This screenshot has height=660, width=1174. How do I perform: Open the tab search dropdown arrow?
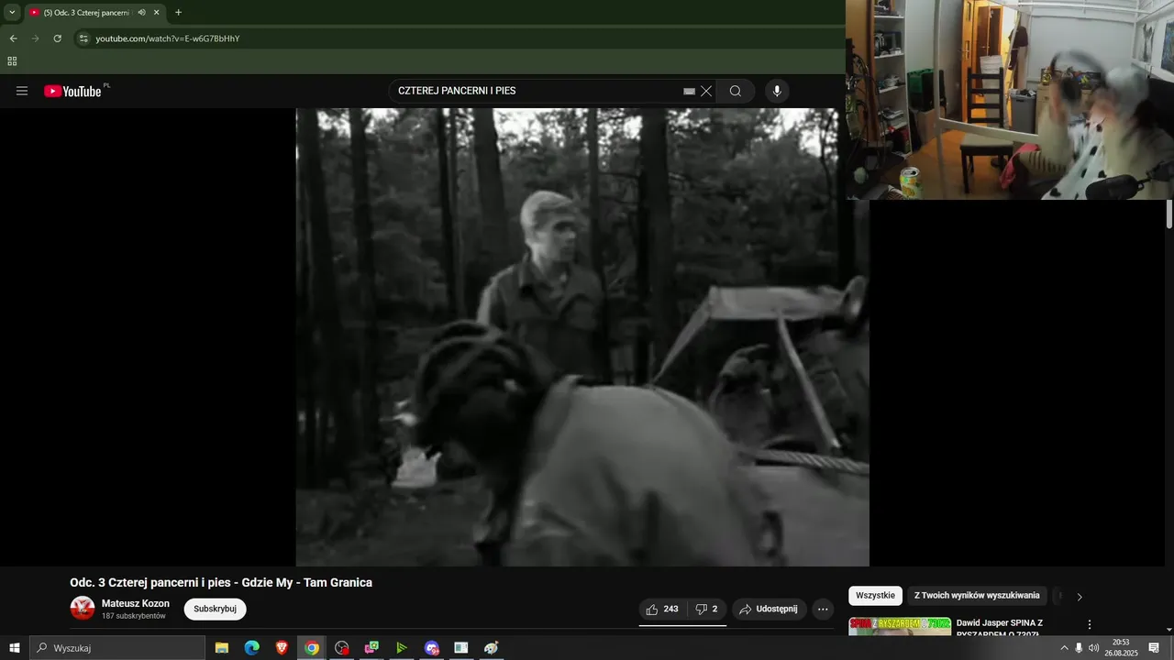pyautogui.click(x=12, y=13)
